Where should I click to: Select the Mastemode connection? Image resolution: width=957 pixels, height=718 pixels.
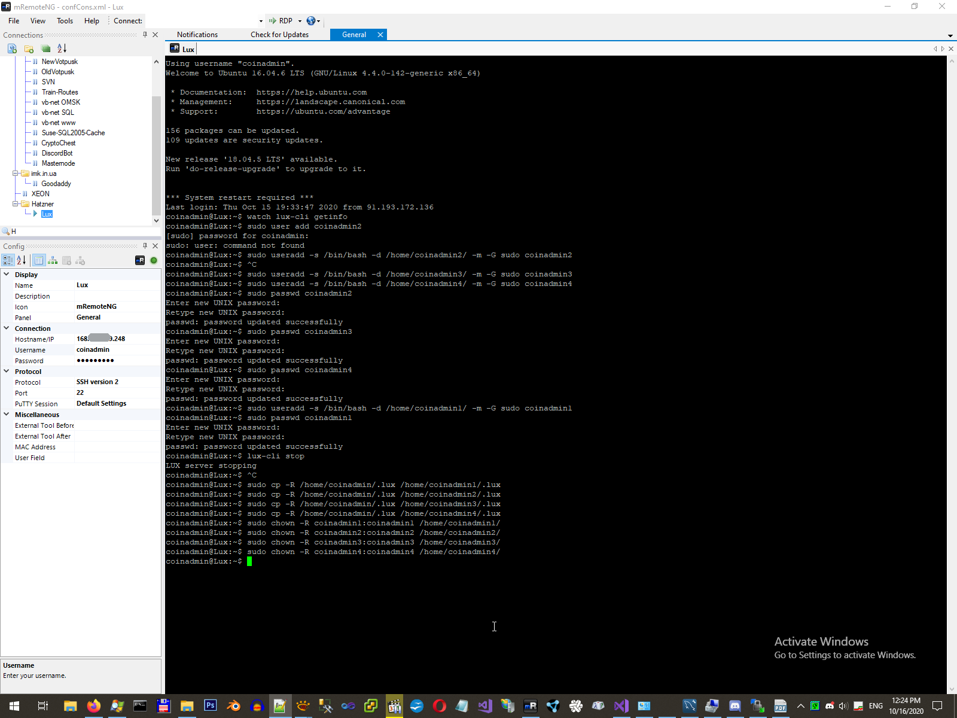click(x=58, y=163)
